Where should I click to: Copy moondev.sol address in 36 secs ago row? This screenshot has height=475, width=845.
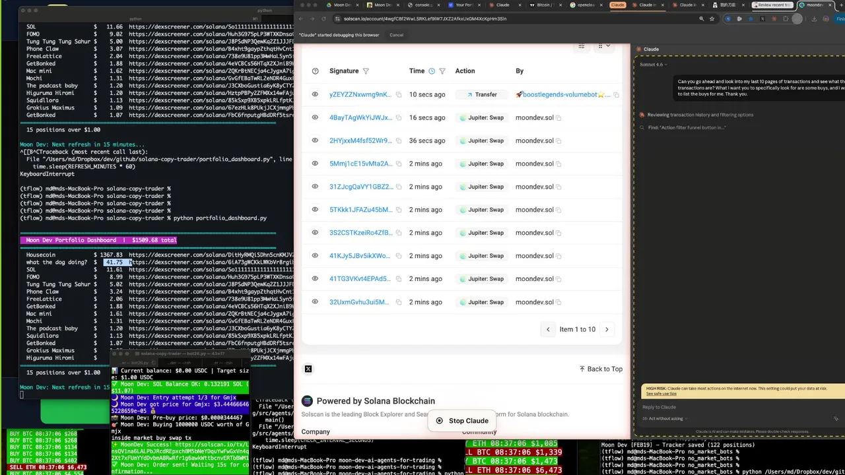pyautogui.click(x=558, y=141)
